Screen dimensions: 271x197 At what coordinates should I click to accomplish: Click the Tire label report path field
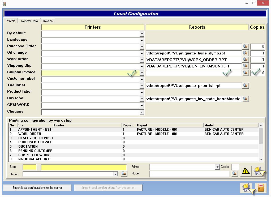coord(194,86)
